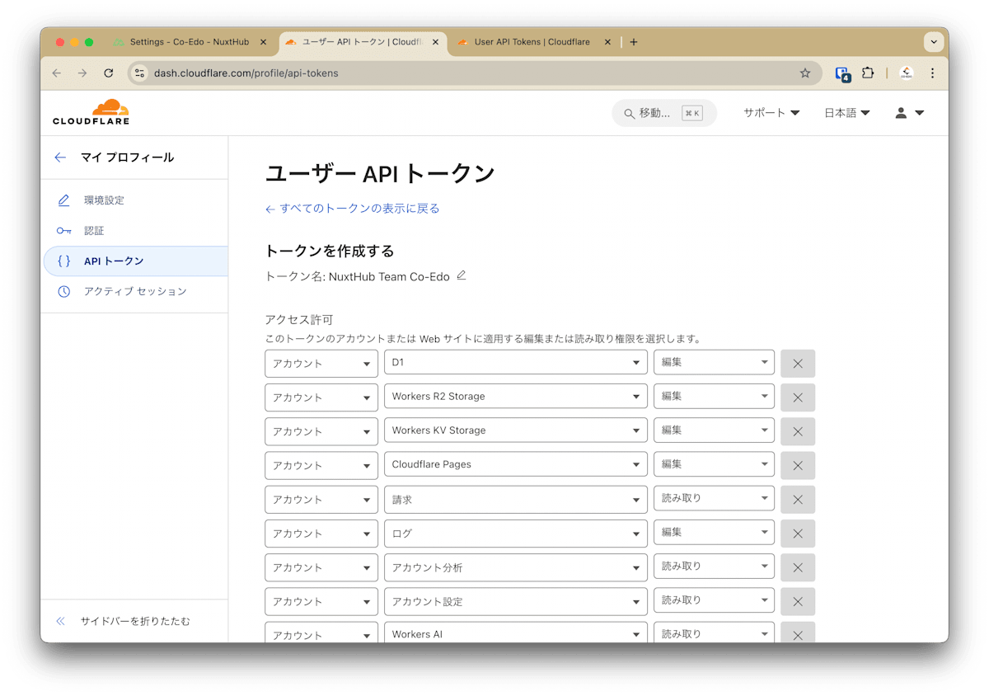Reload the page
Viewport: 989px width, 696px height.
pyautogui.click(x=108, y=73)
